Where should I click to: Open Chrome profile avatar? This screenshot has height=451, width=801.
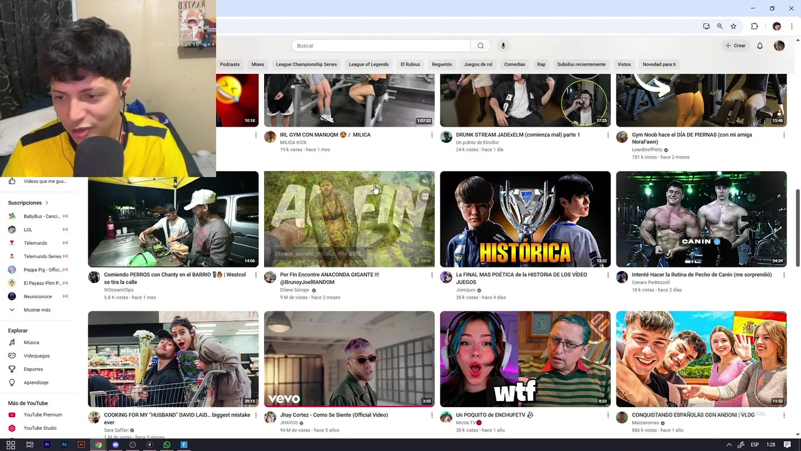[x=777, y=26]
